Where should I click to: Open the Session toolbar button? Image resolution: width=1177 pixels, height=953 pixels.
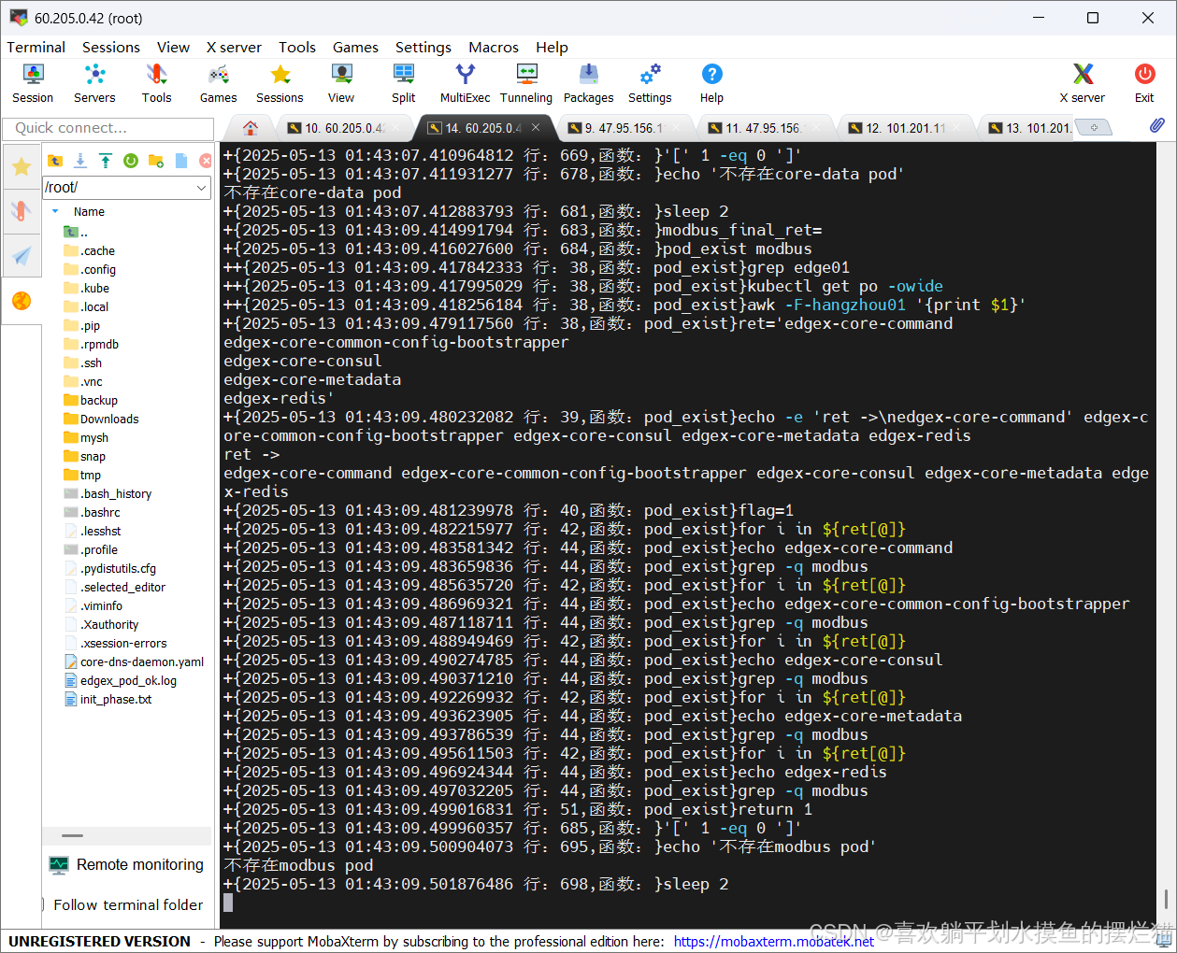coord(33,83)
